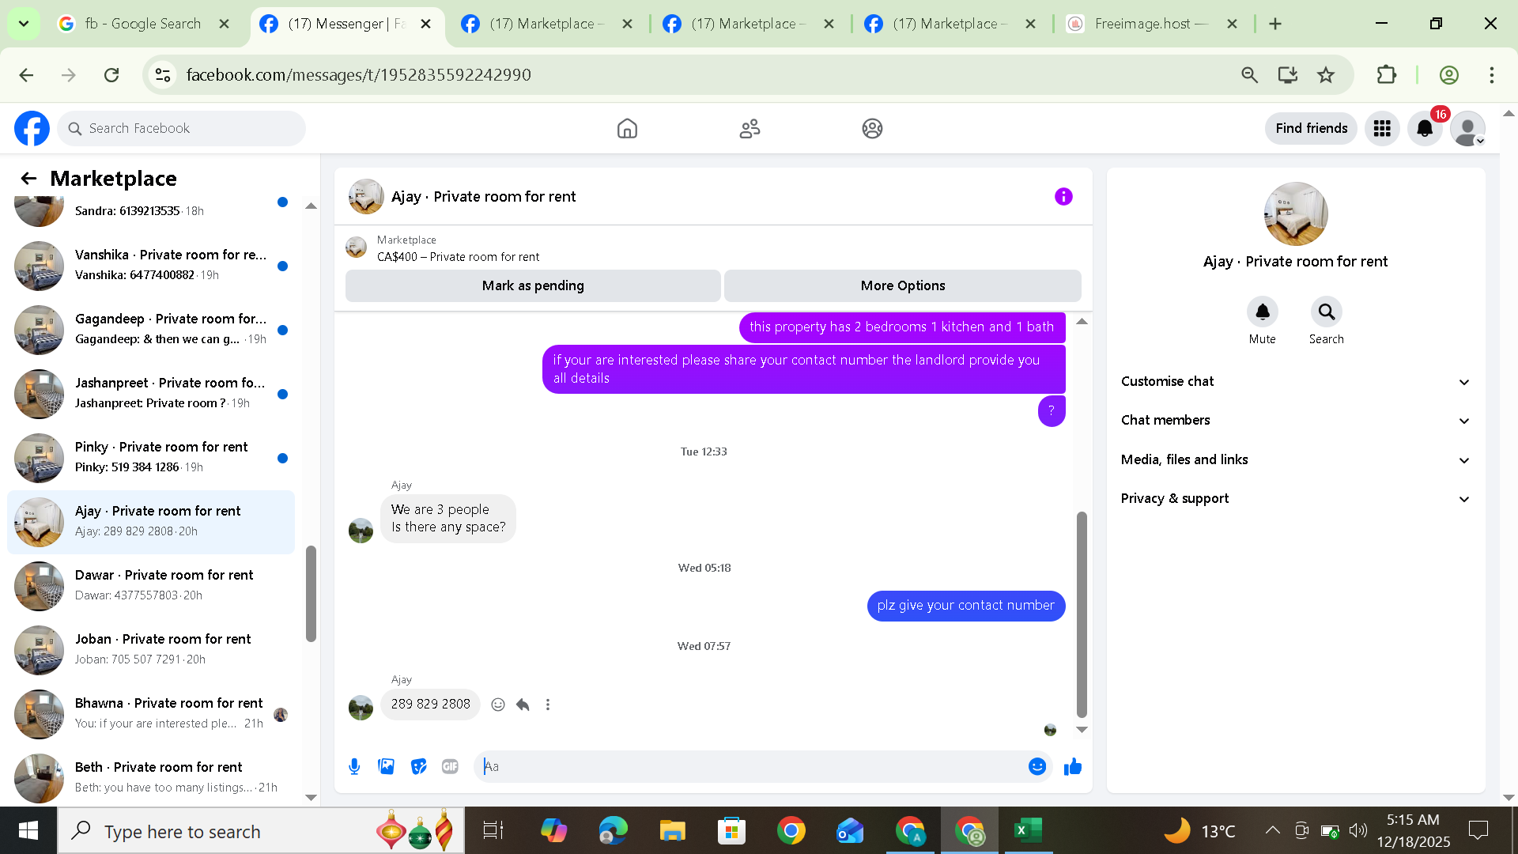Expand Privacy & support section
The image size is (1518, 854).
(x=1295, y=498)
